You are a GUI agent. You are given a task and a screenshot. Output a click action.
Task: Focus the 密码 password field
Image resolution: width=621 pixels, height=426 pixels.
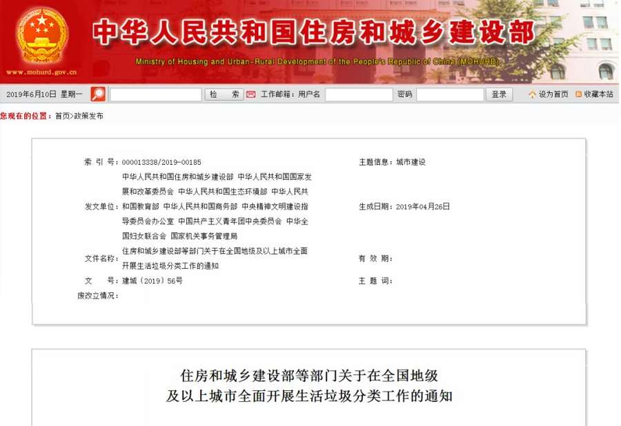click(x=451, y=94)
